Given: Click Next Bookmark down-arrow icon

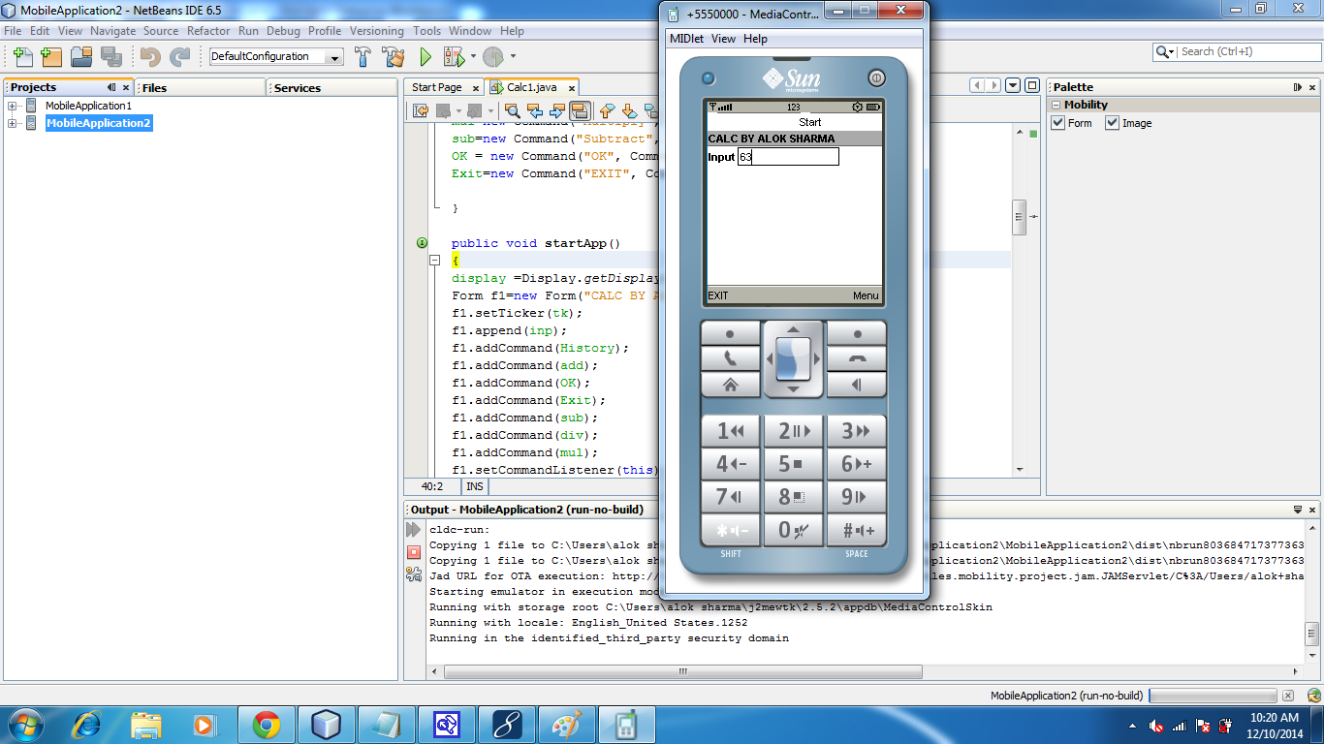Looking at the screenshot, I should tap(629, 110).
